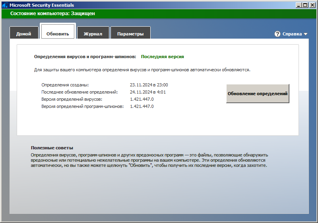This screenshot has height=223, width=318.
Task: Click the Полезные советы heading
Action: tap(52, 148)
